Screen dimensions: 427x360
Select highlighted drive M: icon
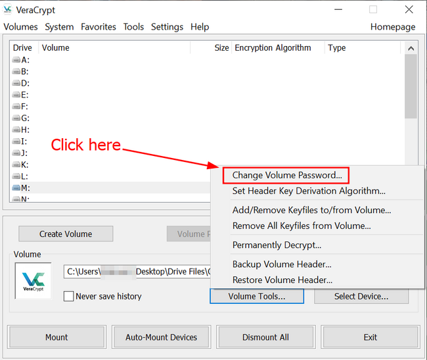pos(16,188)
